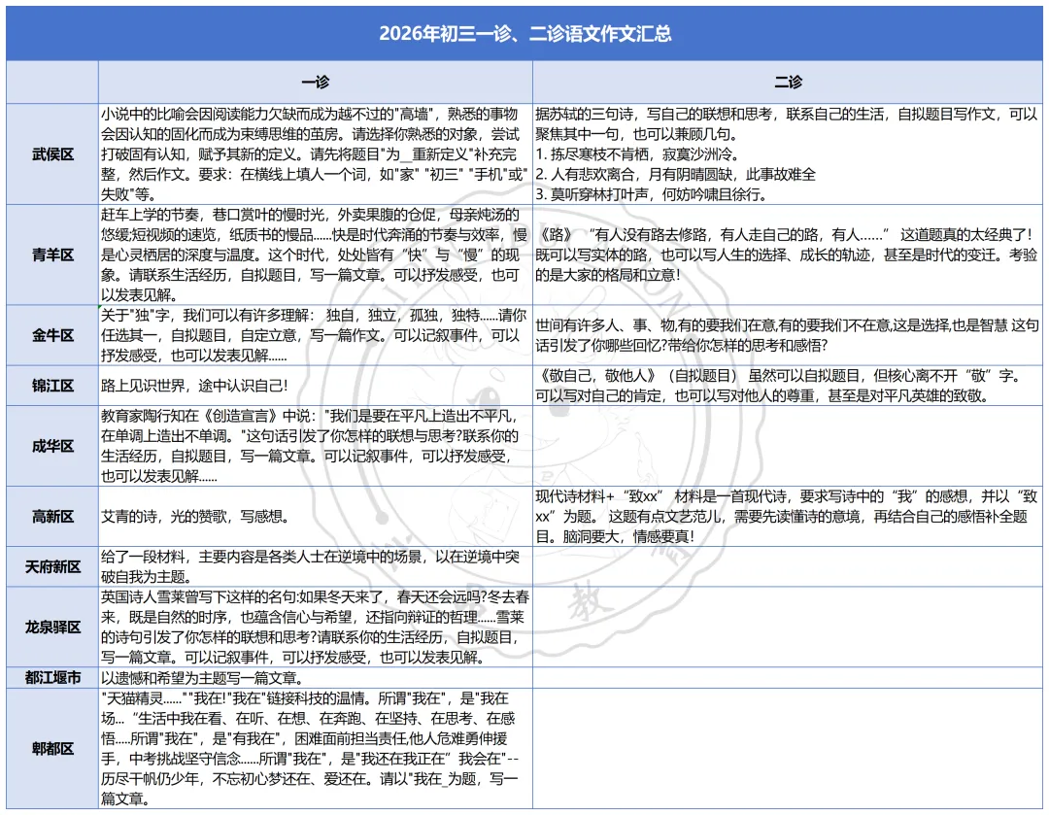
Task: Click the 武侯区 row label
Action: pos(51,153)
